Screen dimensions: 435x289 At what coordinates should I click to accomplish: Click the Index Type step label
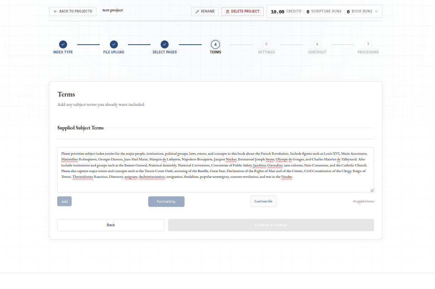[63, 52]
